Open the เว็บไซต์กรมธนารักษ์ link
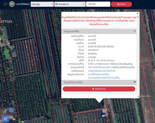 tap(102, 67)
